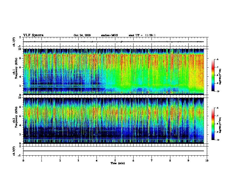Viewport: 233px width, 180px height.
Task: Click the ch.1 "Frequency (kHz)" axis label
Action: (16, 68)
